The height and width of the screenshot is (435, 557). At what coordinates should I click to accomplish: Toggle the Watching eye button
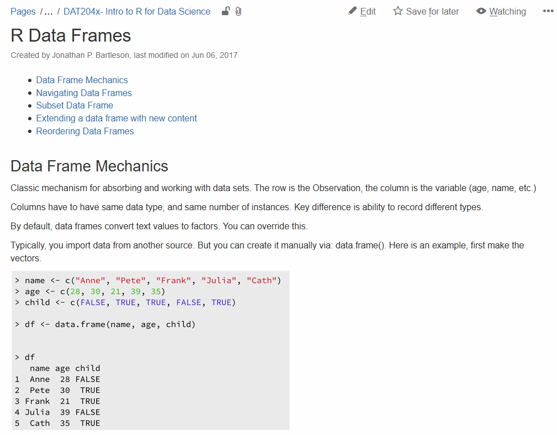pyautogui.click(x=501, y=11)
